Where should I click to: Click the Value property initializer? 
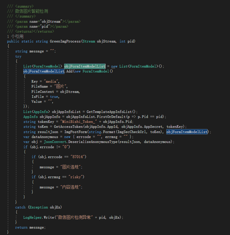point(37,101)
